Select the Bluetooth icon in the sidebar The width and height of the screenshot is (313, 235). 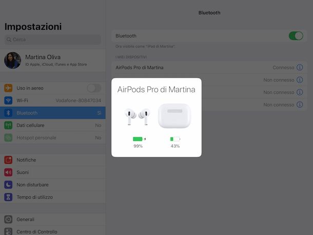[x=8, y=113]
